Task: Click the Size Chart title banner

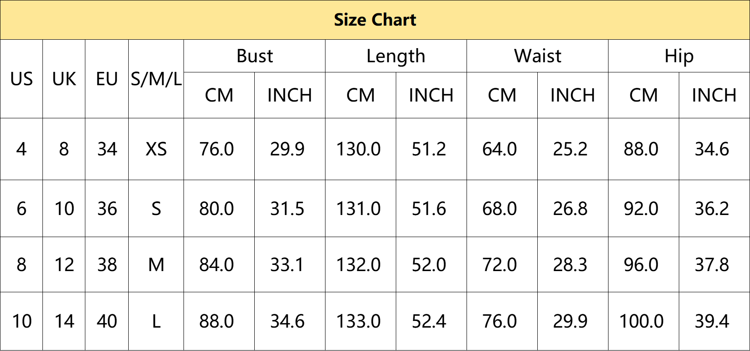Action: coord(375,20)
